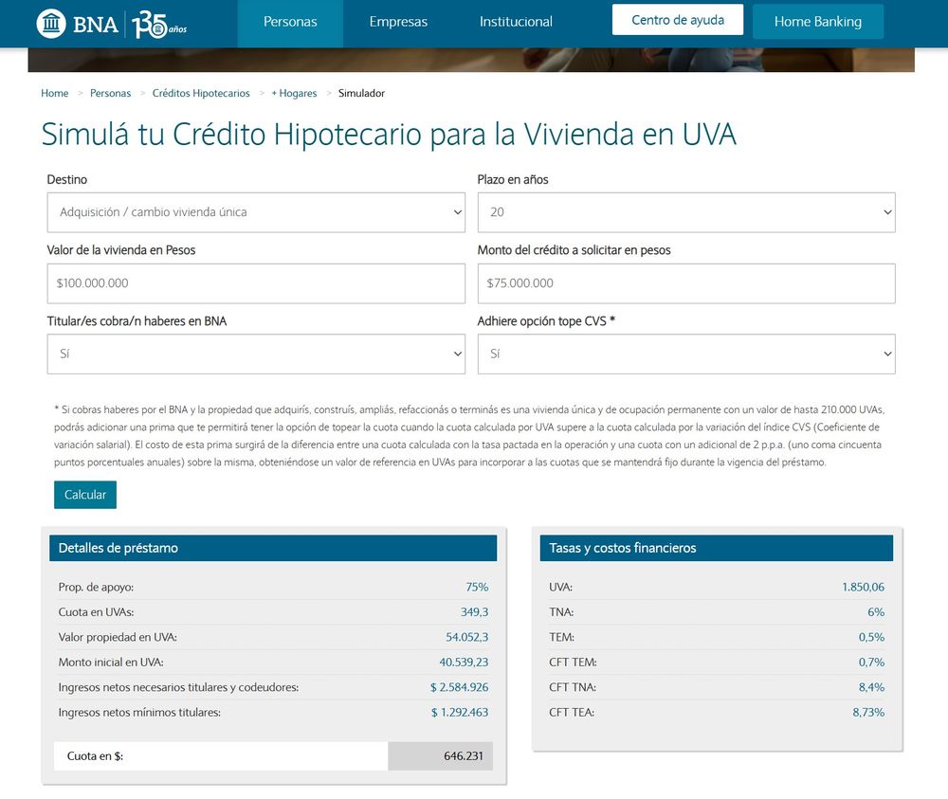This screenshot has width=948, height=799.
Task: Click the Centro de ayuda button
Action: [678, 20]
